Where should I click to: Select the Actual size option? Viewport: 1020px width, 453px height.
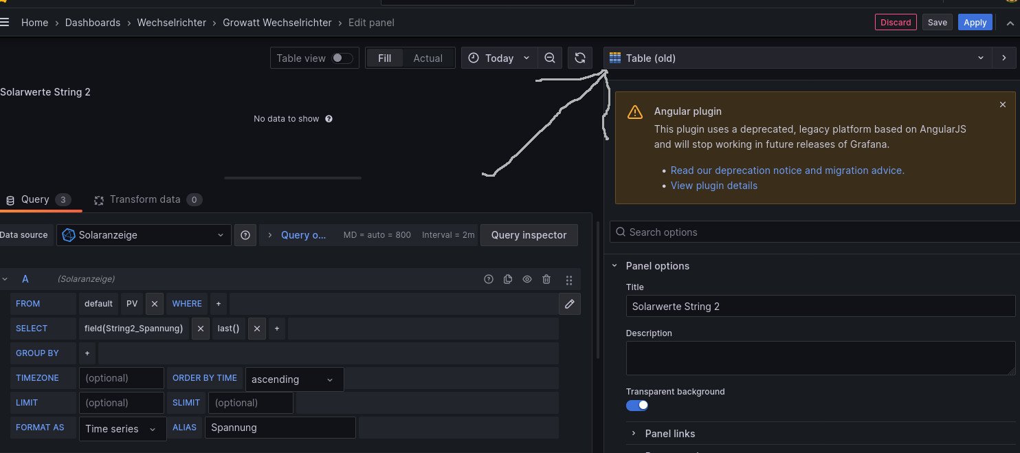(428, 58)
